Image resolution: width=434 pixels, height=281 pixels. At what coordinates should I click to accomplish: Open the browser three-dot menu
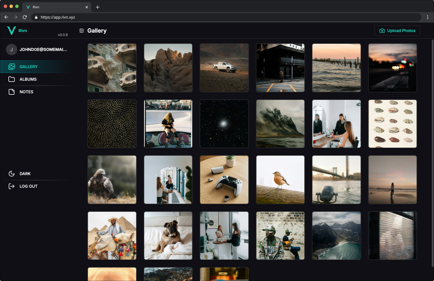click(428, 17)
